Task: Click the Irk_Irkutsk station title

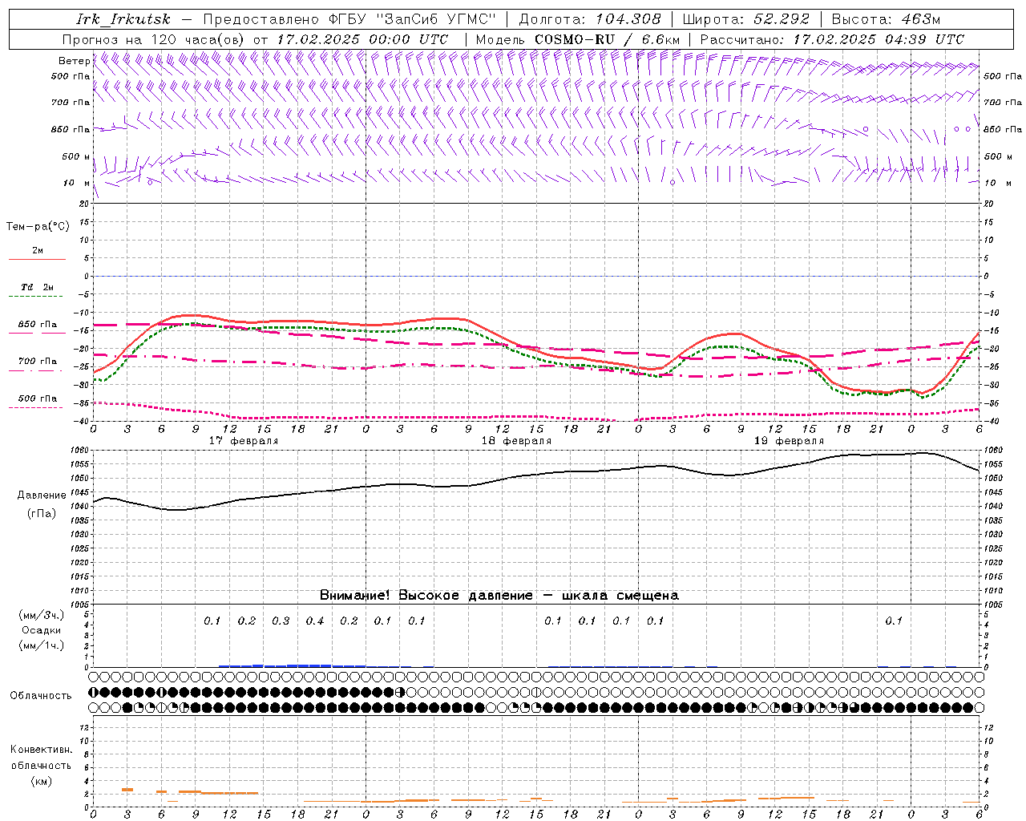Action: pyautogui.click(x=123, y=20)
